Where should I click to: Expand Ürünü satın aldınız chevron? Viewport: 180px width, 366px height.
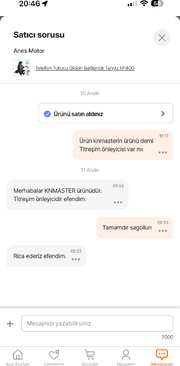click(163, 114)
